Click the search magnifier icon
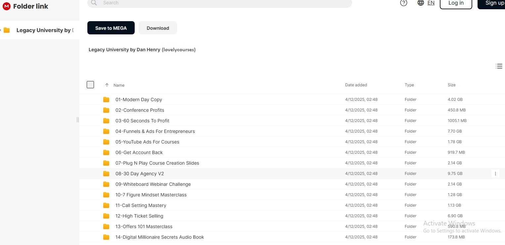Image resolution: width=505 pixels, height=245 pixels. 94,3
